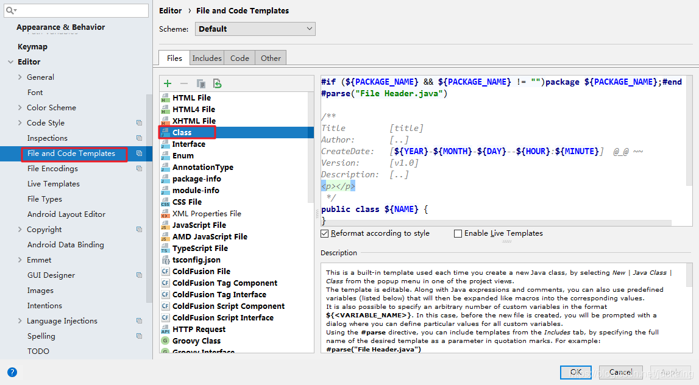699x385 pixels.
Task: Select ColdFusion Script Component template
Action: coord(229,306)
